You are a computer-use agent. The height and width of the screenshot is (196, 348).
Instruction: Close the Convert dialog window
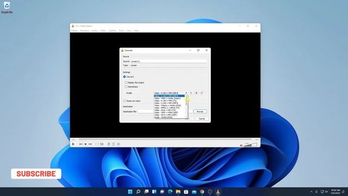(x=207, y=51)
